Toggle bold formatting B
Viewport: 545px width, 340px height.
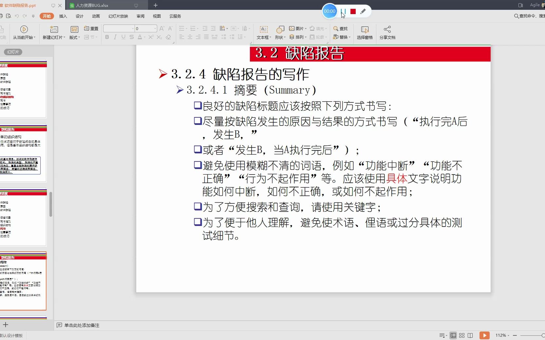point(107,37)
